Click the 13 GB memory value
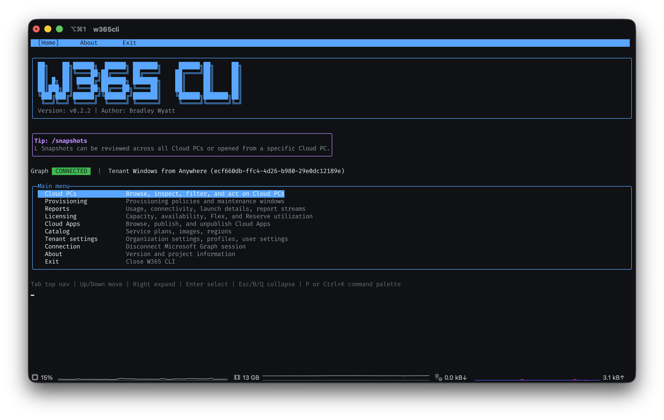 tap(251, 377)
